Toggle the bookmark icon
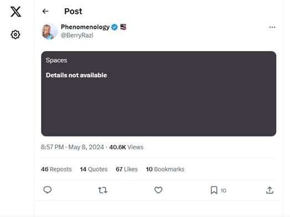This screenshot has height=217, width=290. 214,190
